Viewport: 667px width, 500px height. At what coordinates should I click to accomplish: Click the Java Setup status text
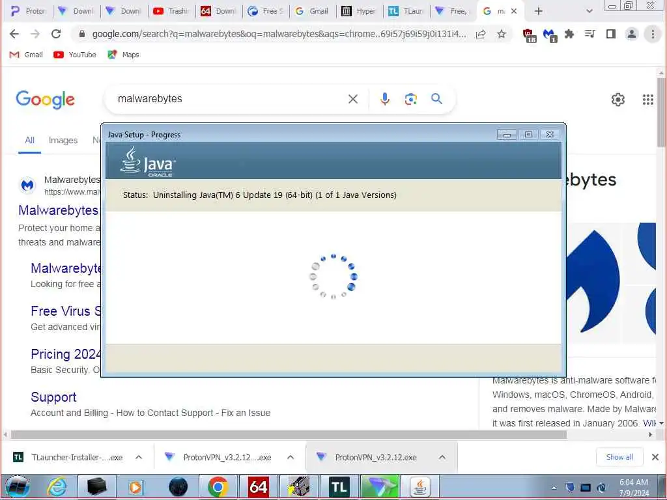(x=259, y=195)
